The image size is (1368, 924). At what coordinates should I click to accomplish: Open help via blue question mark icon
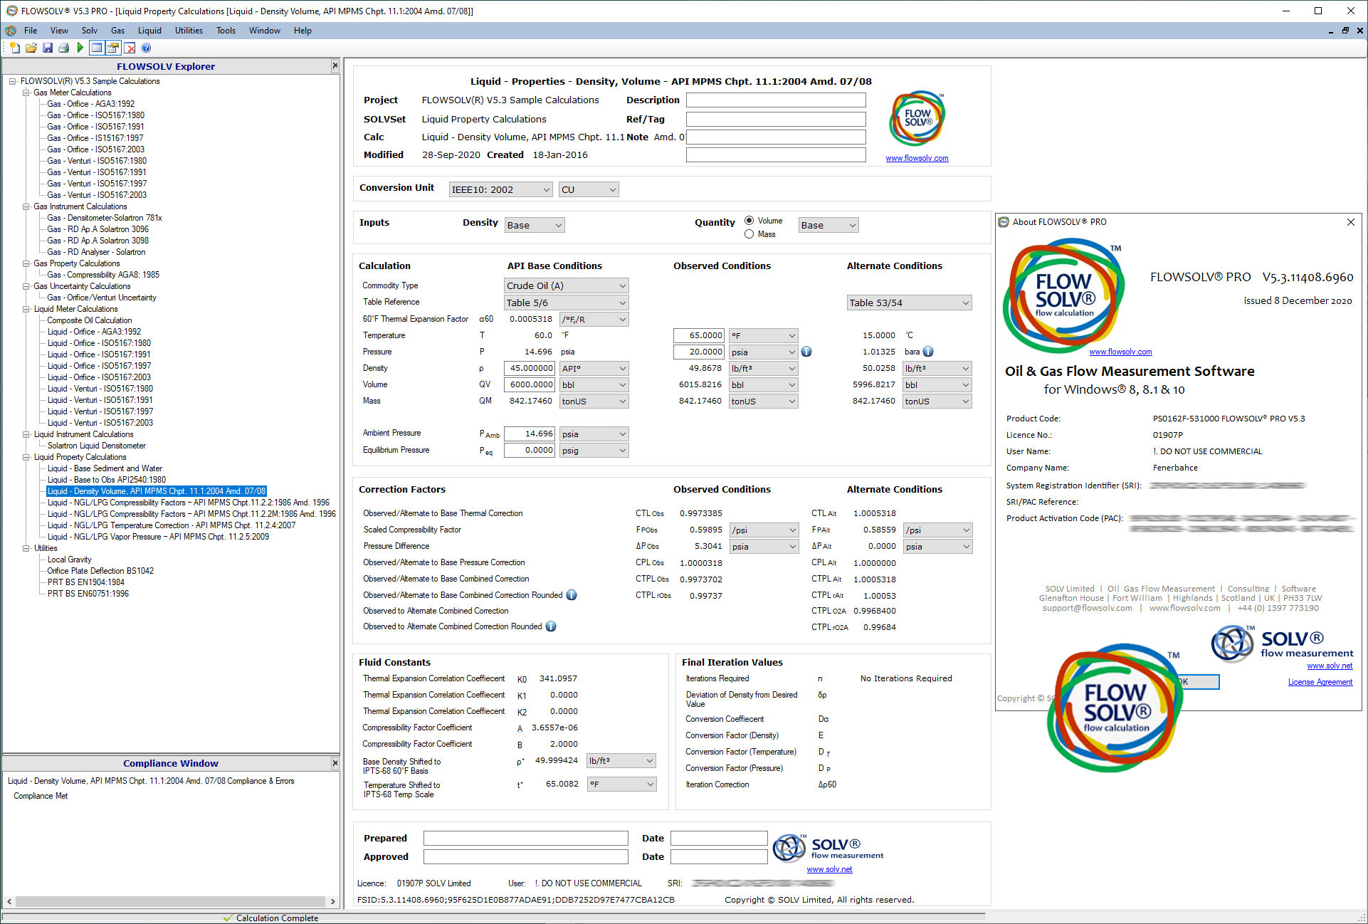click(146, 48)
